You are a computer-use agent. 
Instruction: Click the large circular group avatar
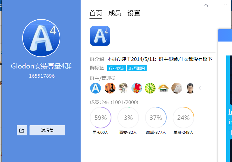[x=41, y=38]
